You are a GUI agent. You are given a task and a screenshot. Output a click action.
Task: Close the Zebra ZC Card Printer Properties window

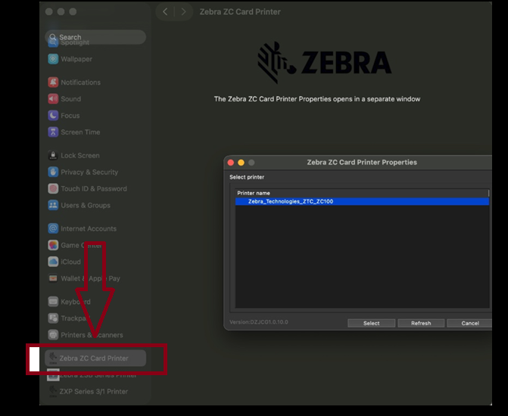click(x=231, y=163)
